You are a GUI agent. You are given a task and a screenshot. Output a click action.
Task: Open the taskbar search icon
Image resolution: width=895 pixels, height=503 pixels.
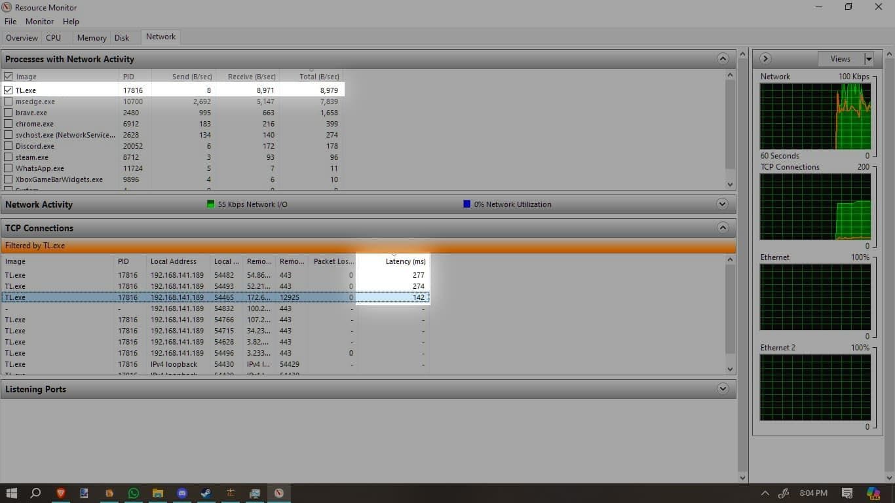36,493
